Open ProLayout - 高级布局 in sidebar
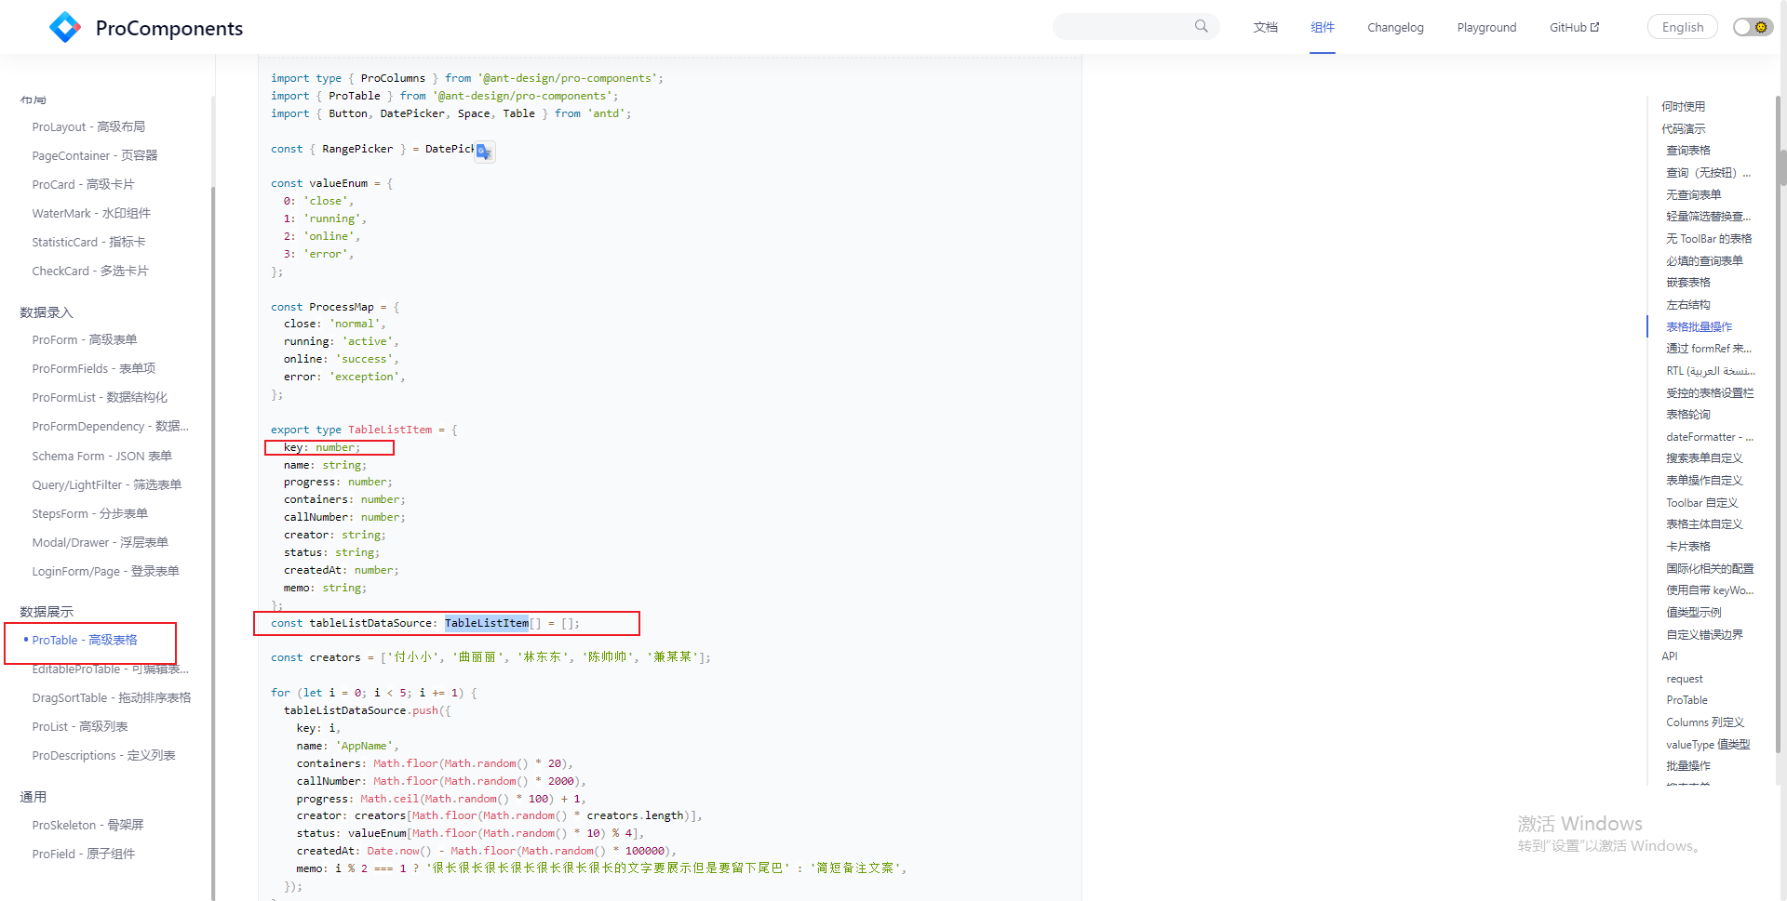Image resolution: width=1787 pixels, height=901 pixels. click(x=88, y=126)
